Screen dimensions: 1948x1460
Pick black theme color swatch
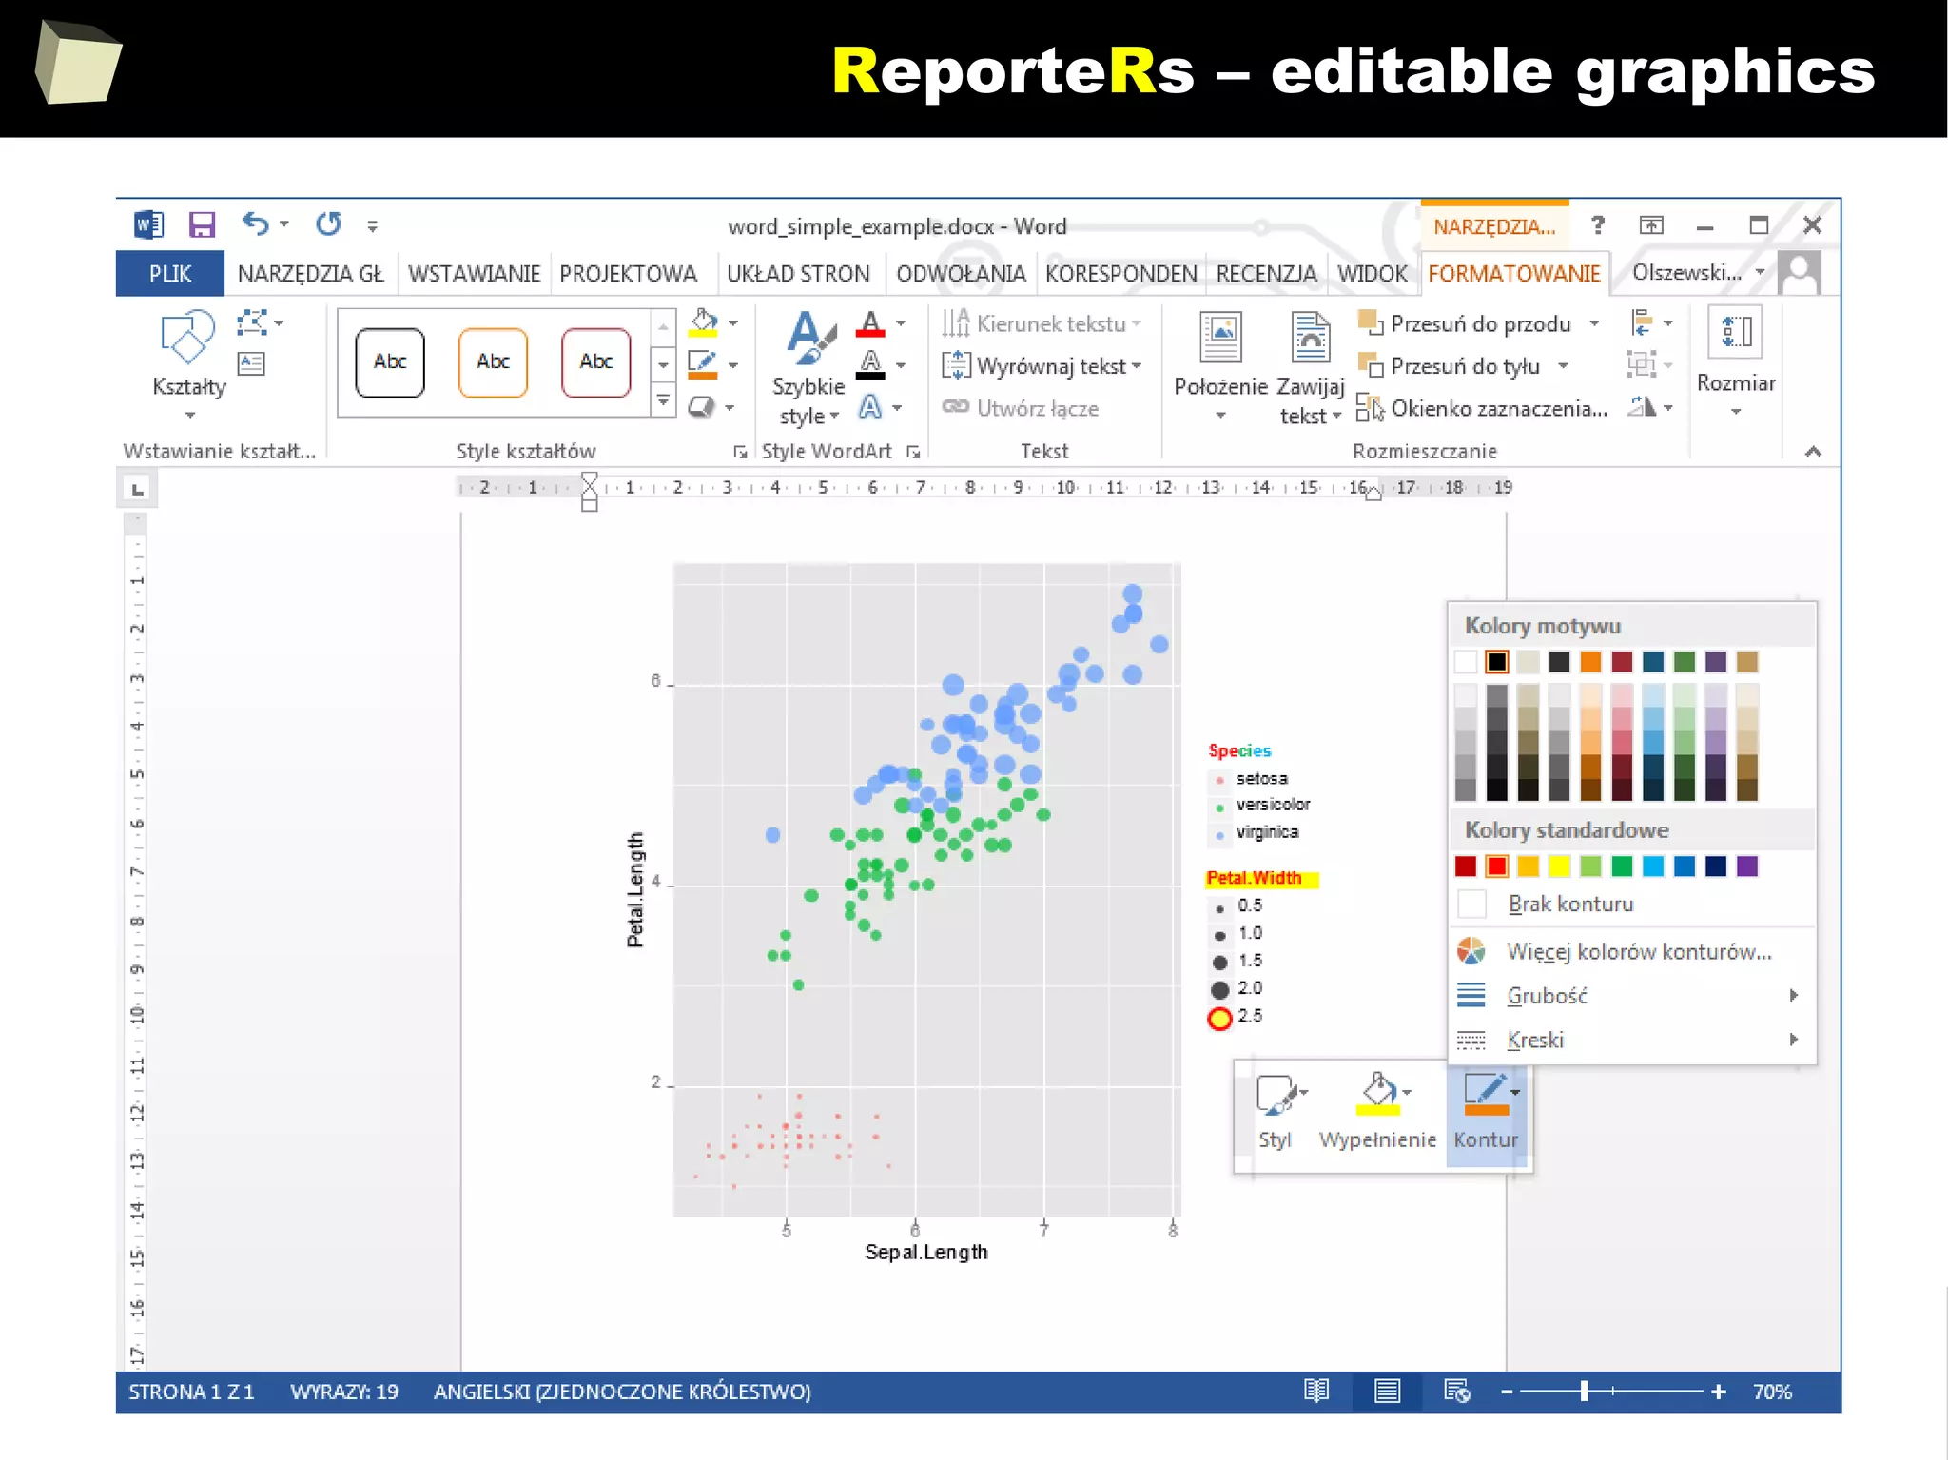[1496, 662]
